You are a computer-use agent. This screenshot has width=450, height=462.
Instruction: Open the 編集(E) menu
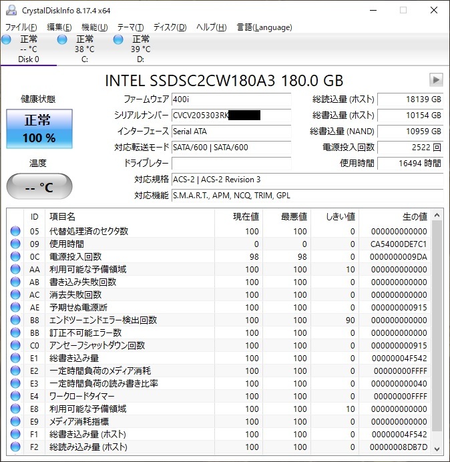(59, 27)
